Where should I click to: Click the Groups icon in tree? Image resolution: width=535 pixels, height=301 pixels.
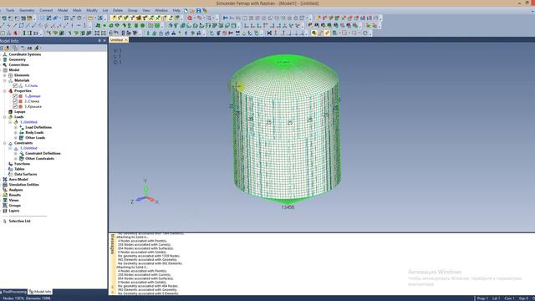[5, 206]
